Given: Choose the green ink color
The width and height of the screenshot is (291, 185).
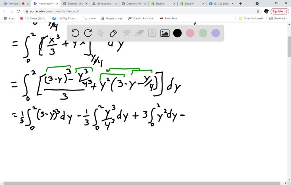Looking at the screenshot, I should (x=203, y=33).
